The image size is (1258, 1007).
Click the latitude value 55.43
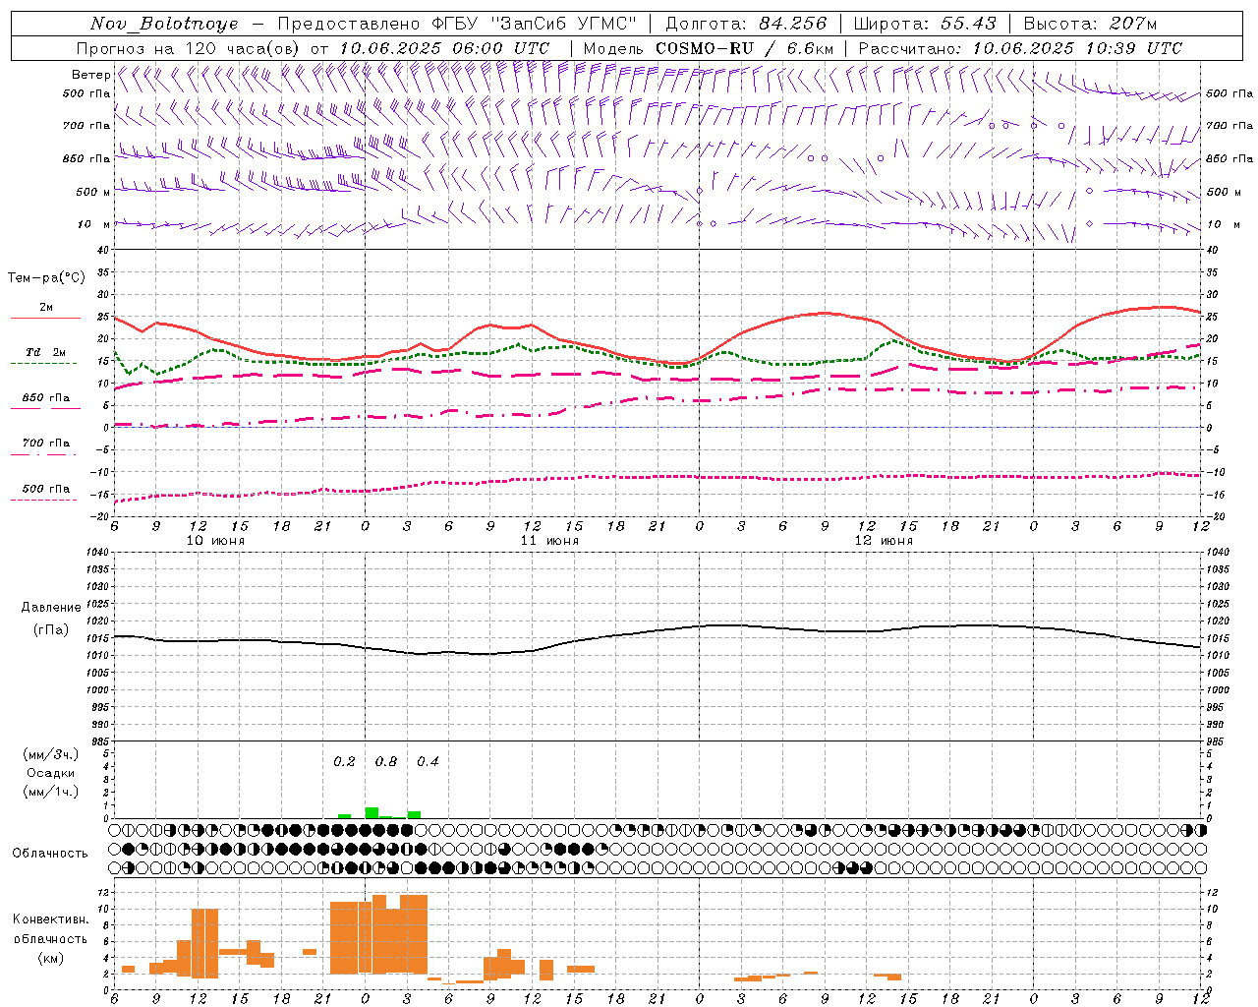pos(968,24)
